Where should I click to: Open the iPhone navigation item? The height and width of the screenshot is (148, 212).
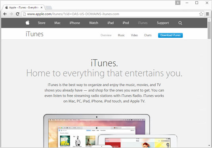pos(74,23)
